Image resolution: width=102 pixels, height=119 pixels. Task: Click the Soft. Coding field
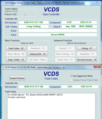pos(33,26)
